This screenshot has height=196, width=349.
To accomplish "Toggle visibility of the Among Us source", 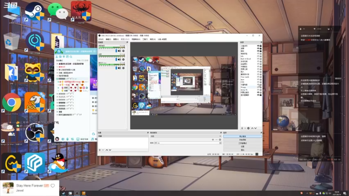I will (x=258, y=90).
